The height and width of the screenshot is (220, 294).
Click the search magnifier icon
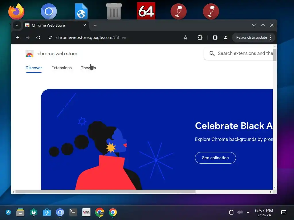point(212,54)
